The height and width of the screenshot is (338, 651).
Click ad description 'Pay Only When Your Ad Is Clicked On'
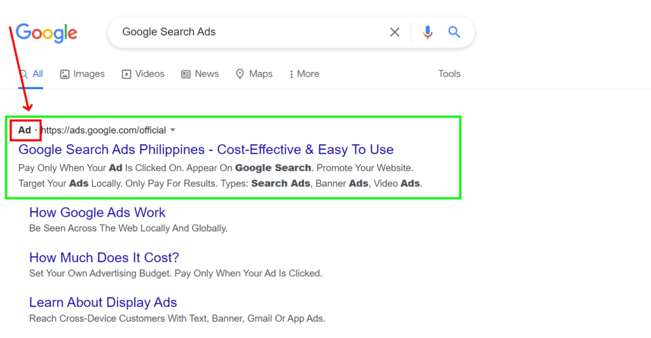point(100,168)
